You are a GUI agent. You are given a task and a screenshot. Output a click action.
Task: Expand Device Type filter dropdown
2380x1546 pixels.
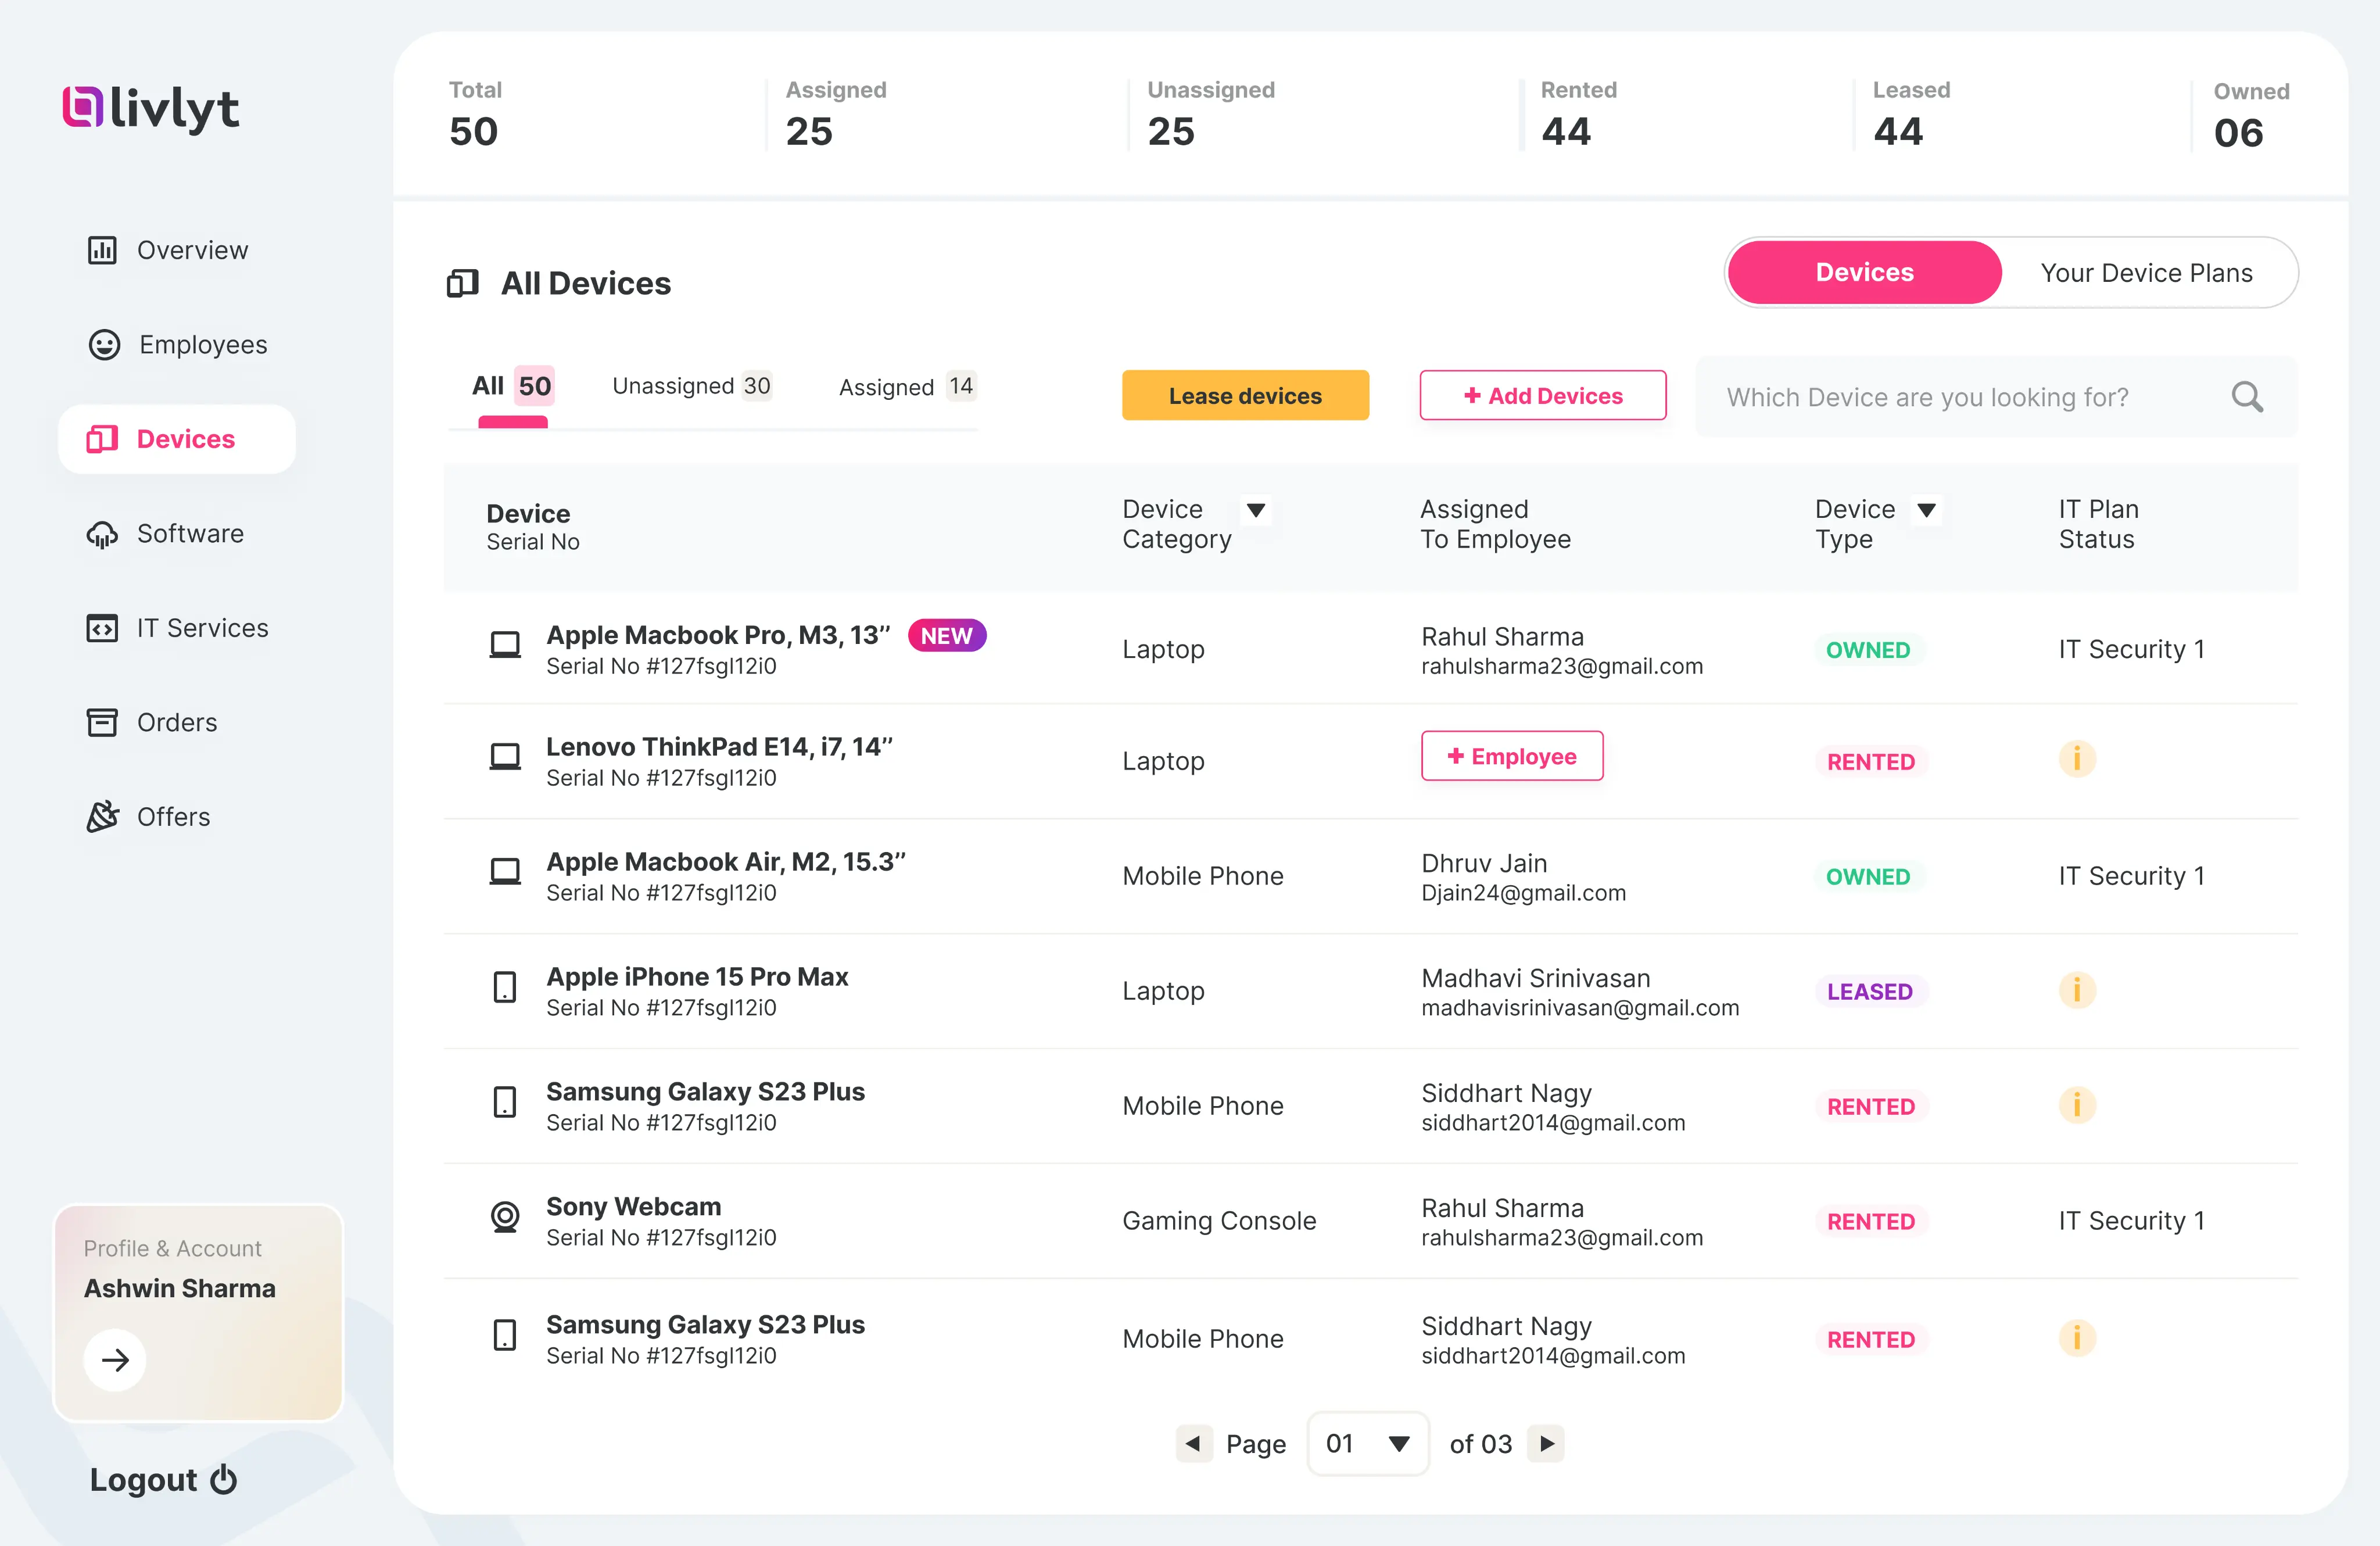(x=1926, y=511)
